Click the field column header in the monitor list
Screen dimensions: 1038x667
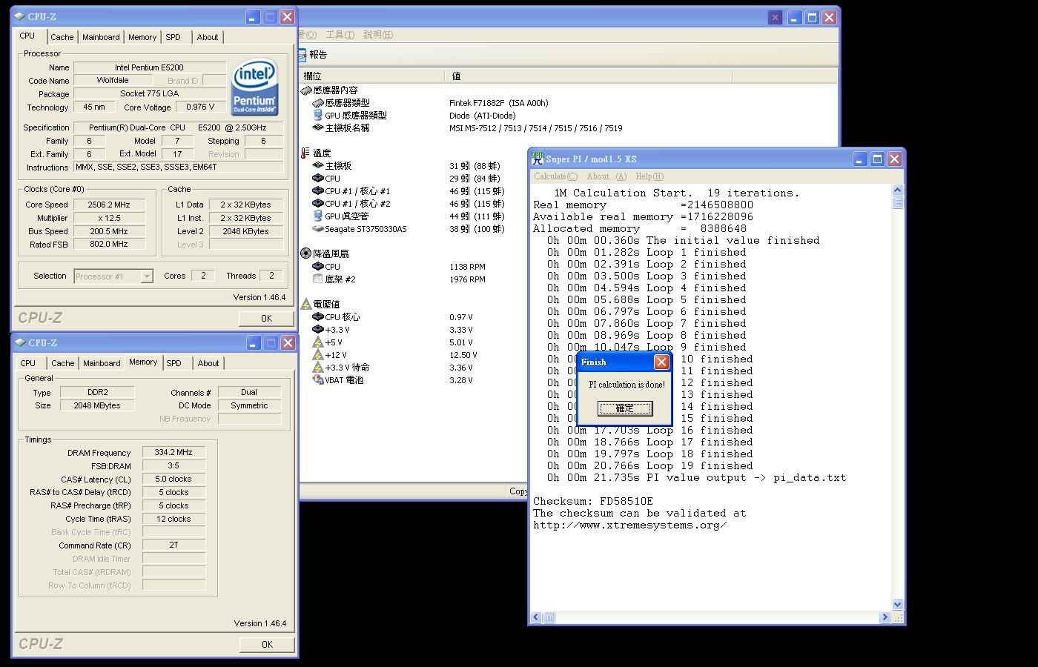point(371,76)
